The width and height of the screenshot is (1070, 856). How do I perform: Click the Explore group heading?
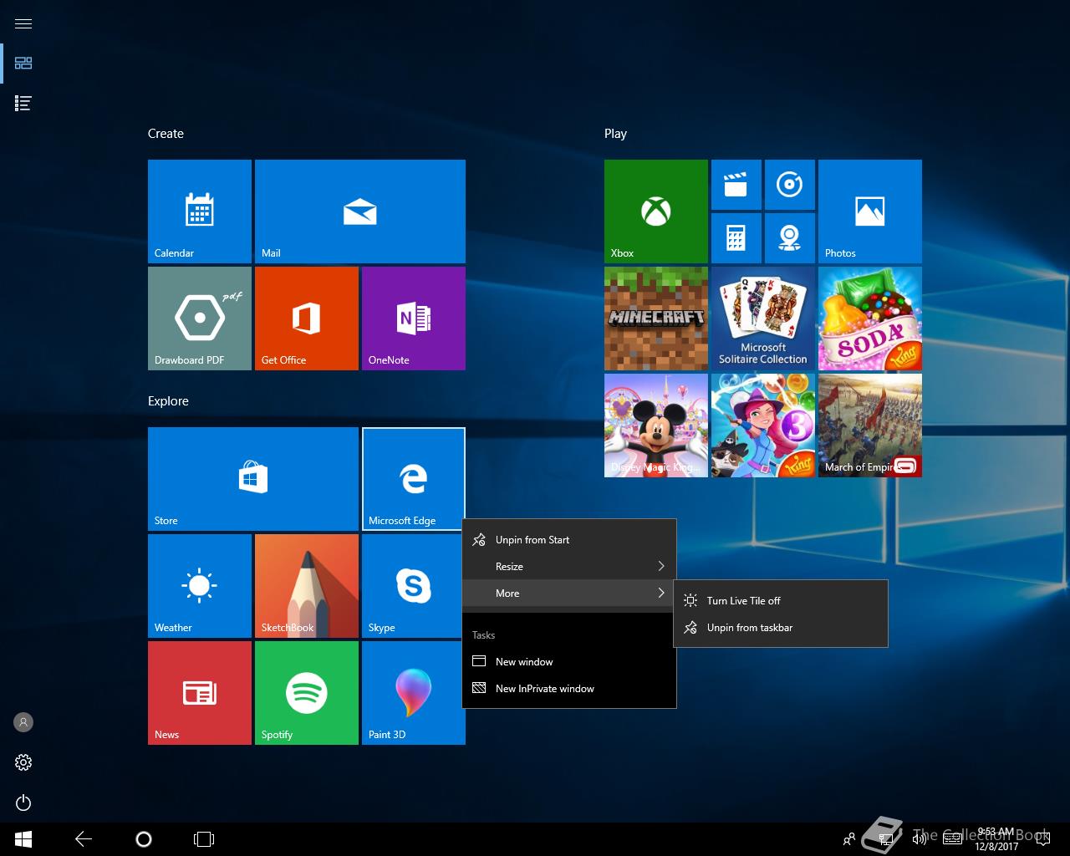[168, 401]
